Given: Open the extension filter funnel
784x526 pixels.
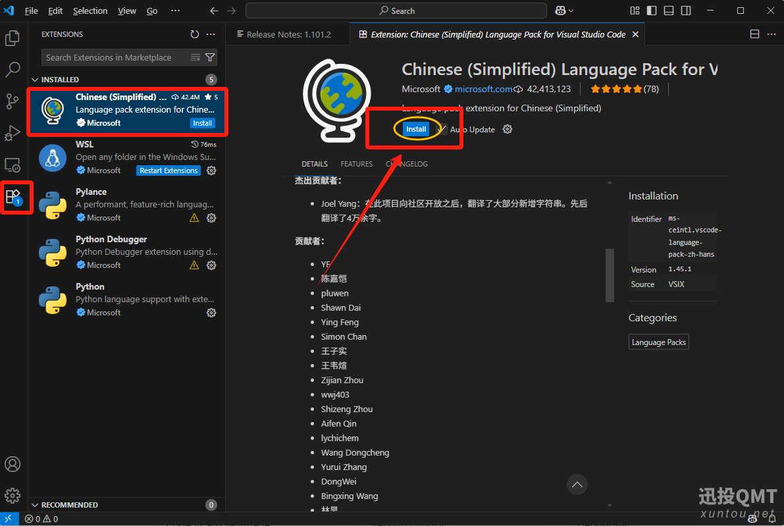Looking at the screenshot, I should (210, 57).
